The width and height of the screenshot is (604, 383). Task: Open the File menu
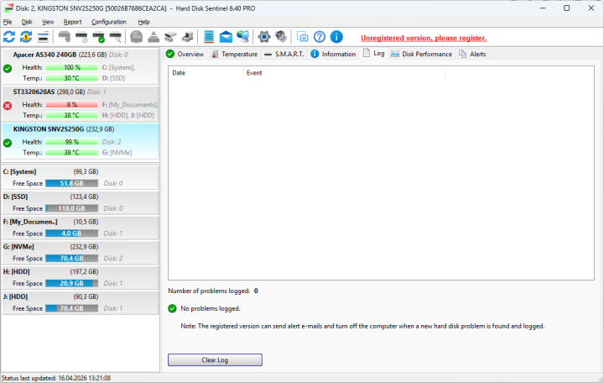[x=8, y=22]
